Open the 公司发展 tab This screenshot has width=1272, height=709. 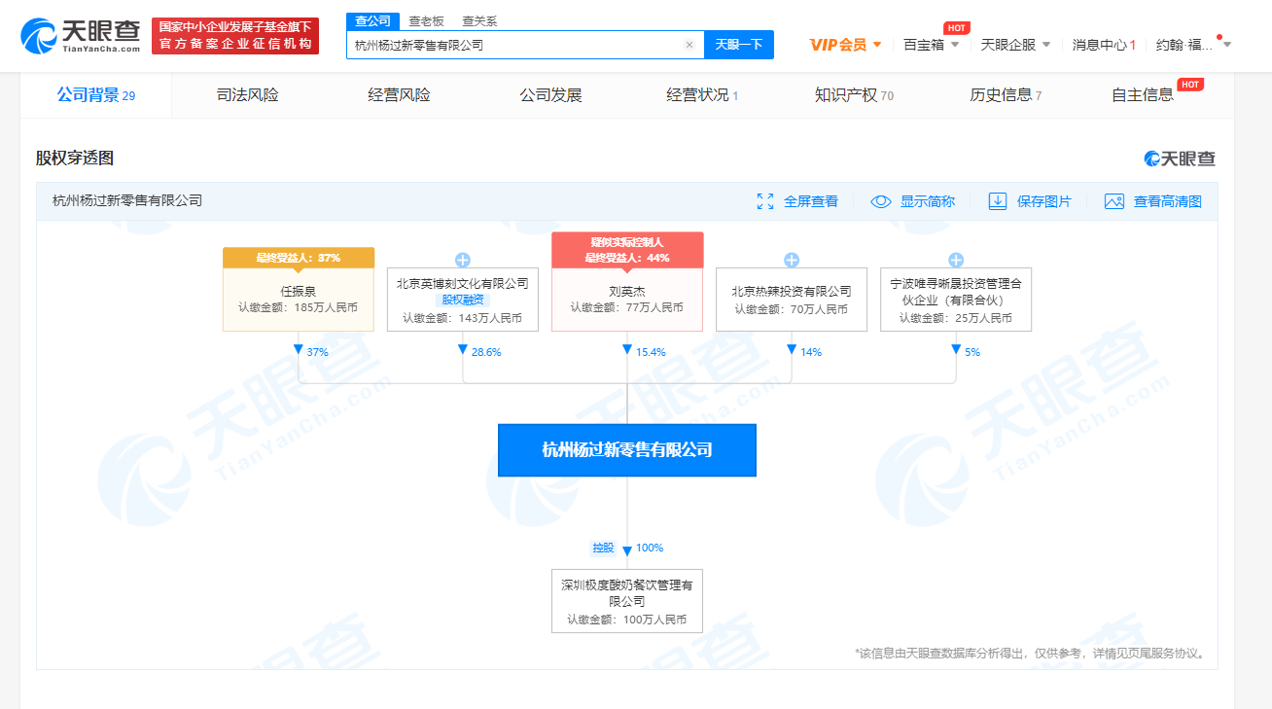[x=550, y=95]
